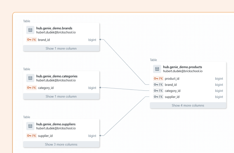Click the FK key badge for brand_id

[x=158, y=85]
